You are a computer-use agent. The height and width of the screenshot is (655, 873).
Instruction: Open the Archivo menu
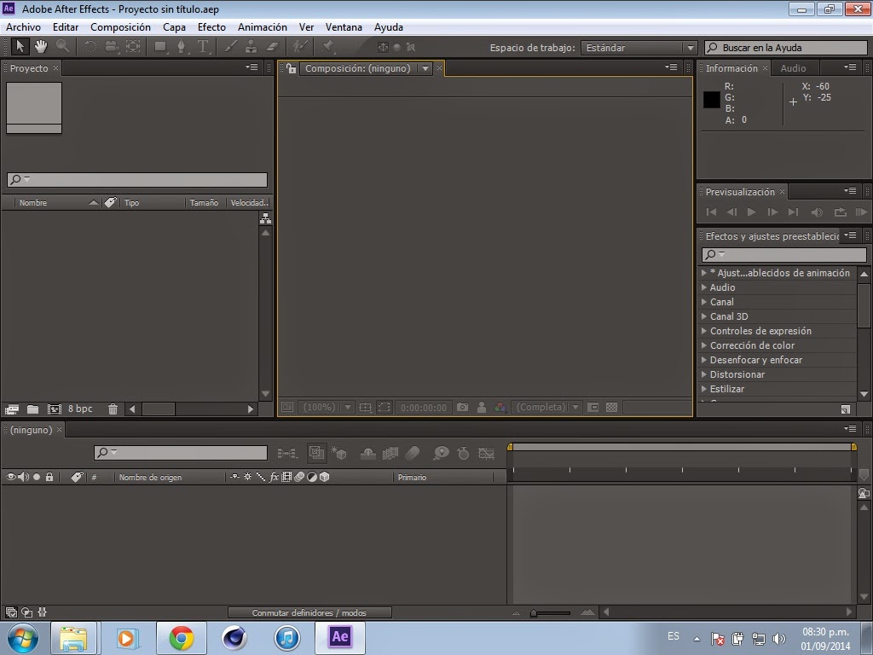coord(23,26)
